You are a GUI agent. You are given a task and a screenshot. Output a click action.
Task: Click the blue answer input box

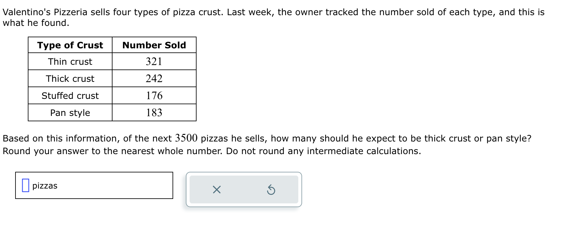point(26,185)
